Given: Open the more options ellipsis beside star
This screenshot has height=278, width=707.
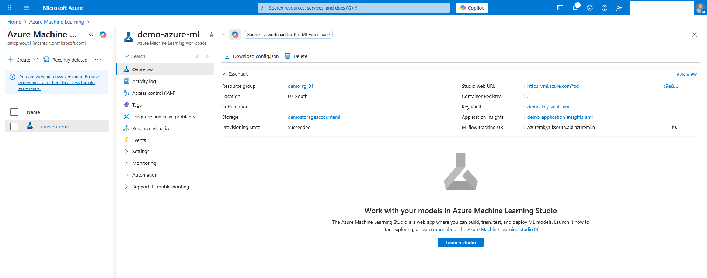Looking at the screenshot, I should (x=223, y=34).
